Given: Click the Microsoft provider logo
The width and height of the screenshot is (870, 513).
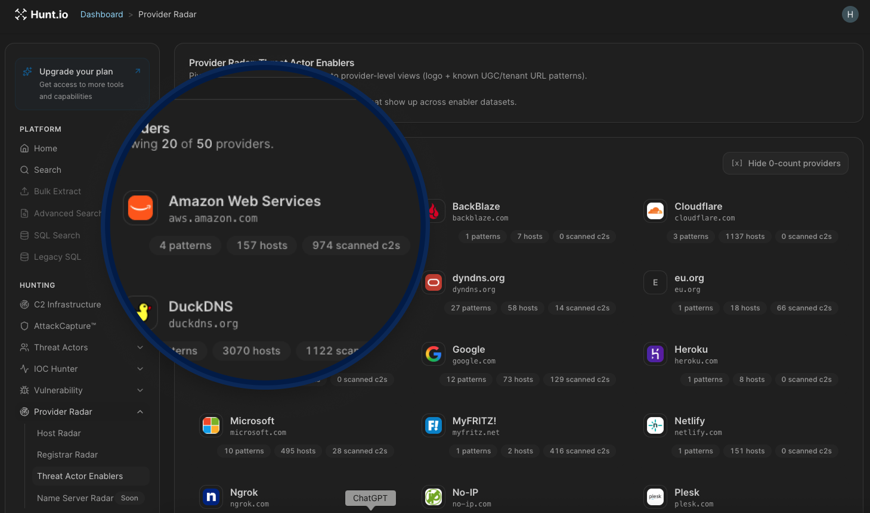Looking at the screenshot, I should coord(211,425).
